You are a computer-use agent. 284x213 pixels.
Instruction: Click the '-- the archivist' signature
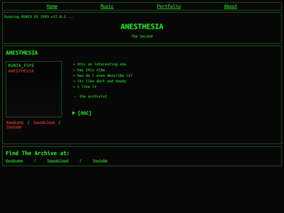coord(90,96)
